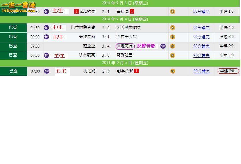This screenshot has width=241, height=164.
Task: Click the 反勝晉級 label
Action: [146, 46]
